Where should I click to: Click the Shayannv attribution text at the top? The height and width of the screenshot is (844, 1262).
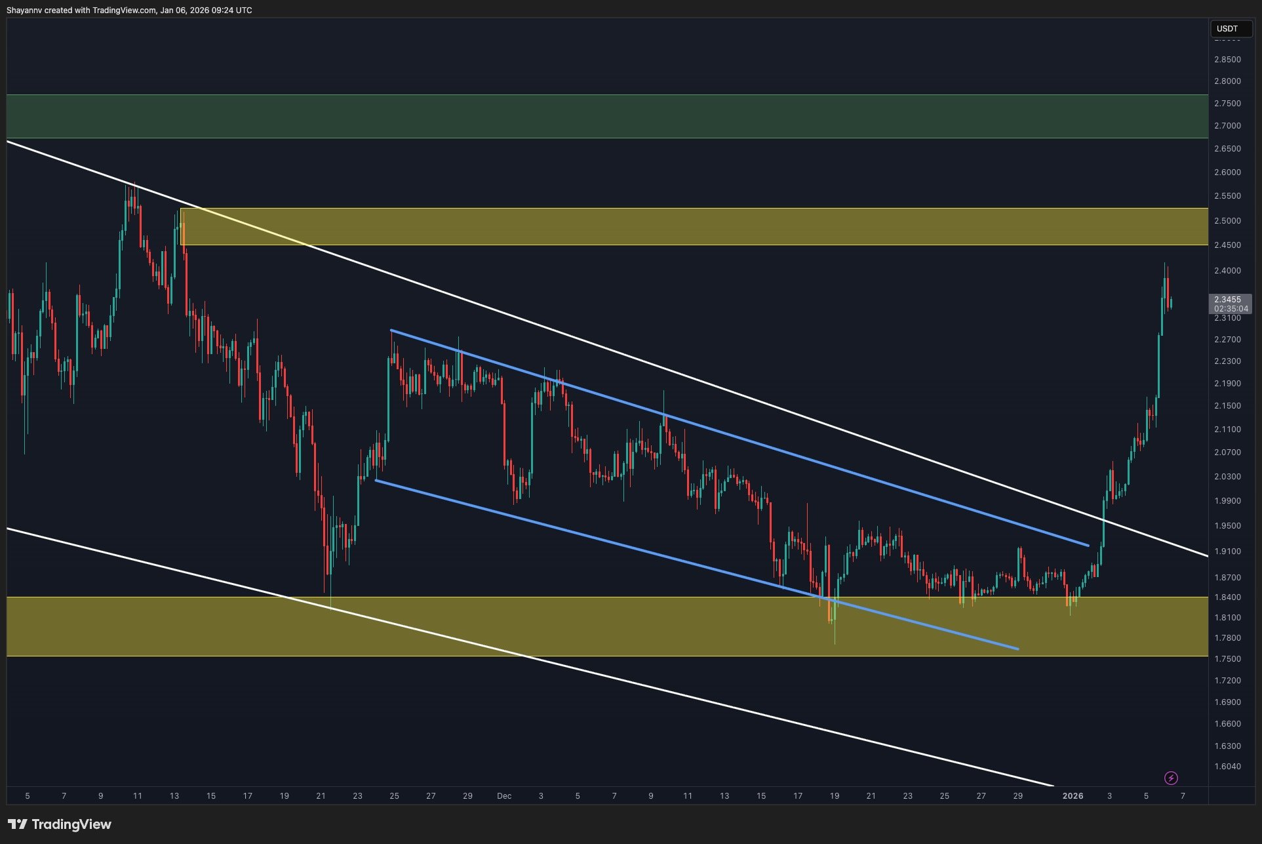point(23,10)
